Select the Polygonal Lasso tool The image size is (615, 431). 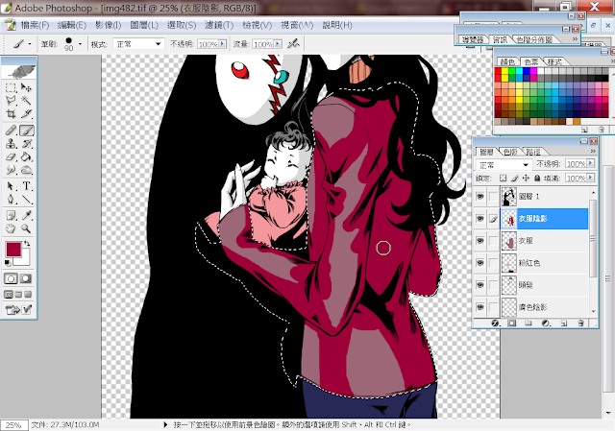pyautogui.click(x=11, y=101)
